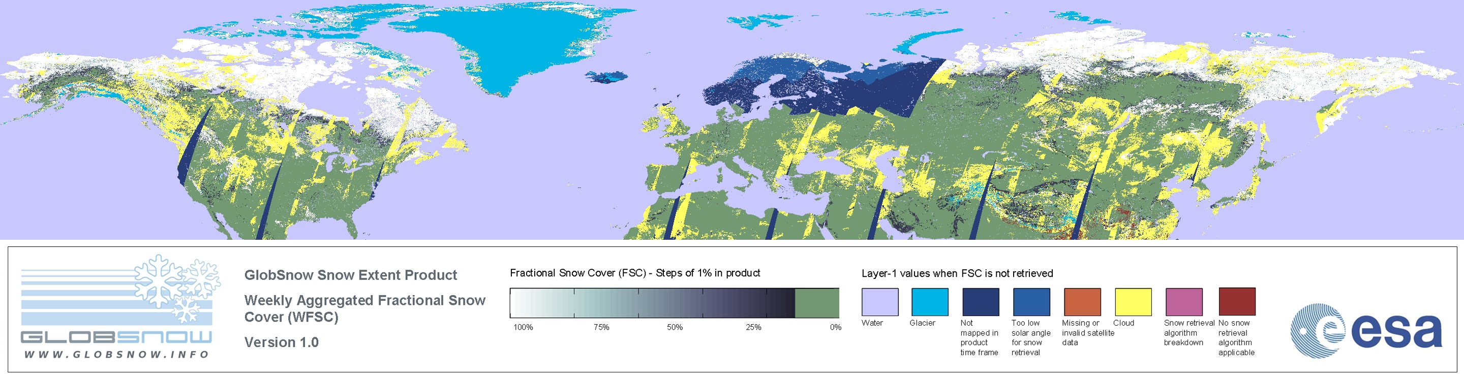Open the WWW.GLOBSNOW.INFO link text
Viewport: 1464px width, 379px height.
click(116, 354)
